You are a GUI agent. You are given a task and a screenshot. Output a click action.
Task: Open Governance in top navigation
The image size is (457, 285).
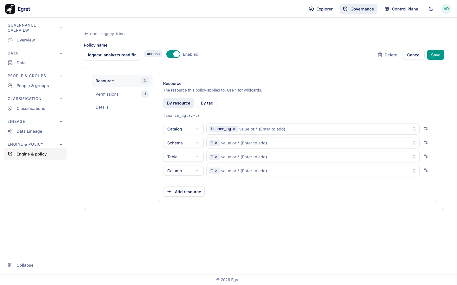[x=359, y=9]
